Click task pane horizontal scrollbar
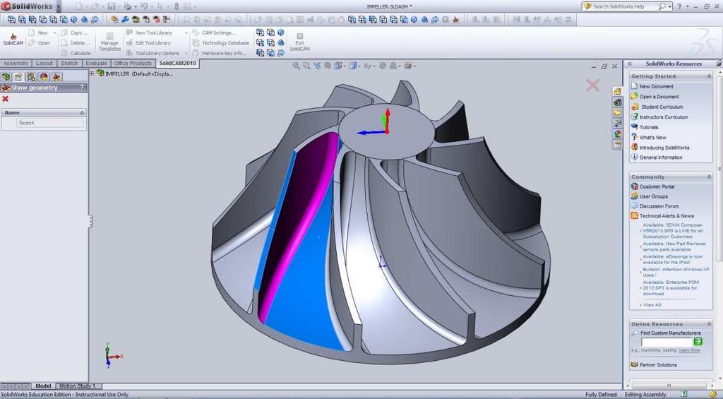Image resolution: width=723 pixels, height=399 pixels. coord(669,386)
